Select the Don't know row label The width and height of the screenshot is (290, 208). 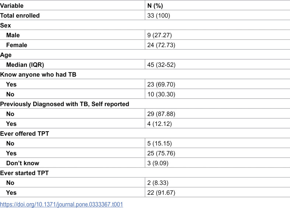point(23,163)
